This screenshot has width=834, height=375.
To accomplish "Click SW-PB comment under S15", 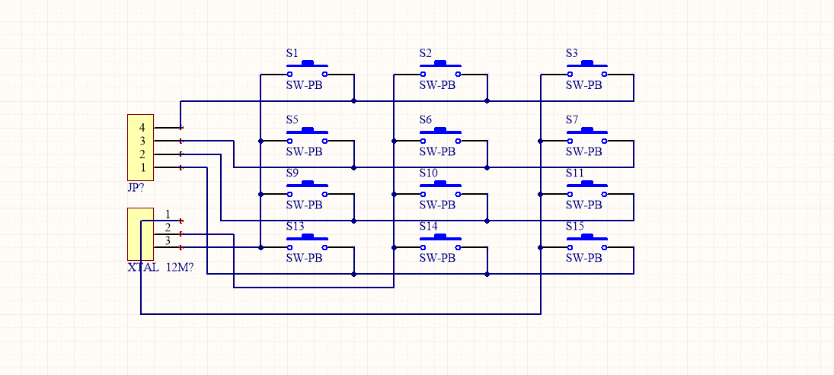I will pyautogui.click(x=584, y=258).
